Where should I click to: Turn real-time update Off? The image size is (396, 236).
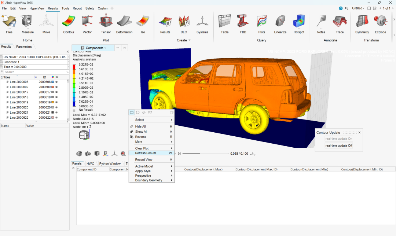pos(339,145)
